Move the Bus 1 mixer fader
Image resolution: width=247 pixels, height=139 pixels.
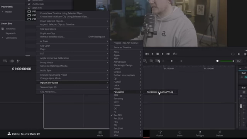(241, 106)
